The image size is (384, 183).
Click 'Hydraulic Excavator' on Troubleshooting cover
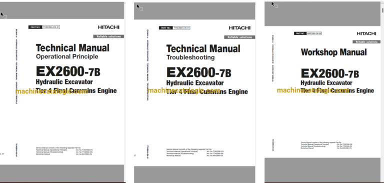pyautogui.click(x=195, y=83)
